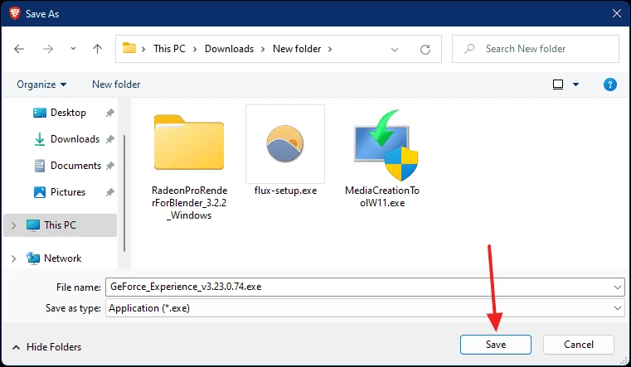Open Help with the question mark icon
Image resolution: width=631 pixels, height=367 pixels.
point(610,85)
